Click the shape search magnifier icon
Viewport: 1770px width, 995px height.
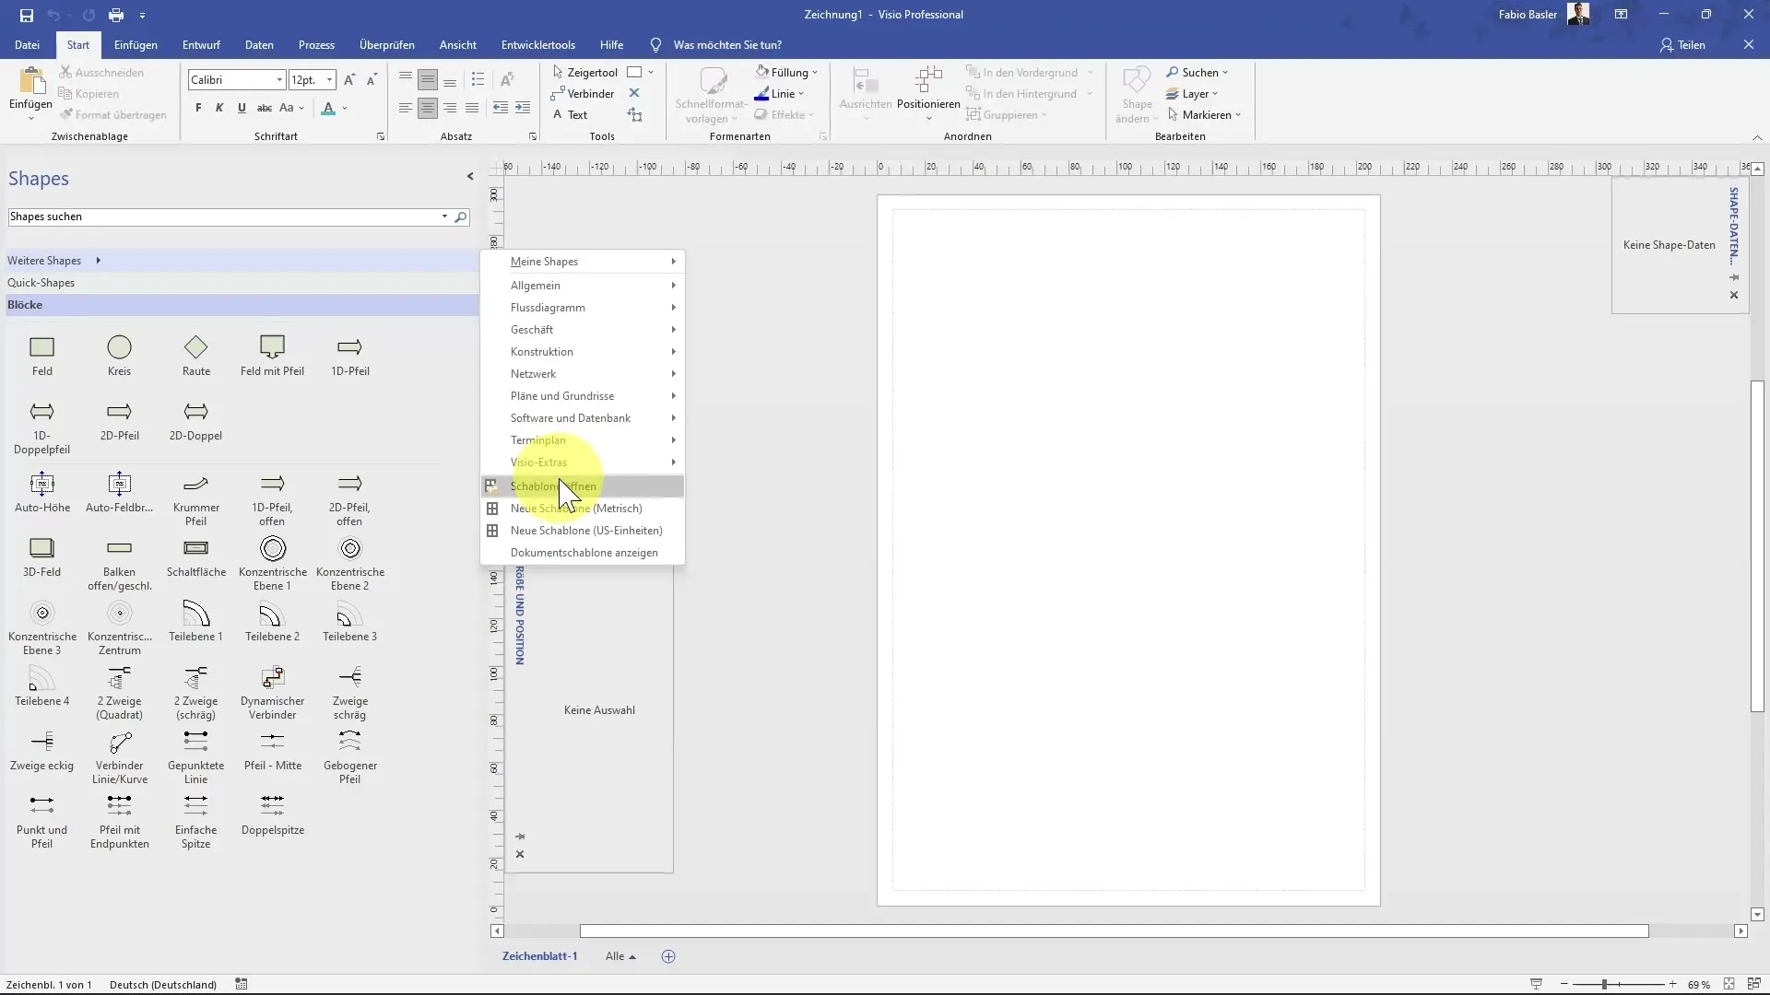(461, 217)
